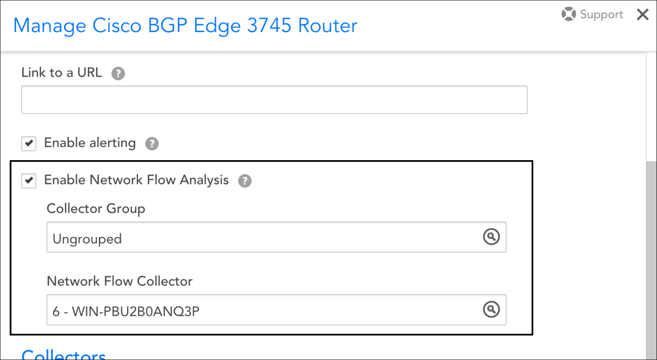Screen dimensions: 657x360
Task: Click inside the Link to a URL field
Action: [x=274, y=99]
